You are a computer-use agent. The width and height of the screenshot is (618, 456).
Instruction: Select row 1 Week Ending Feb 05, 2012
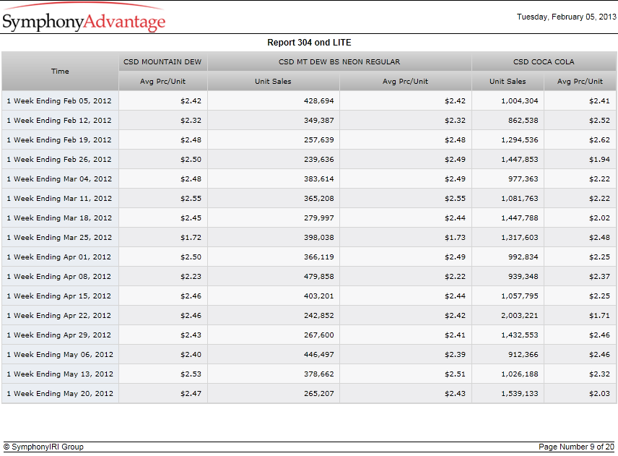click(309, 101)
